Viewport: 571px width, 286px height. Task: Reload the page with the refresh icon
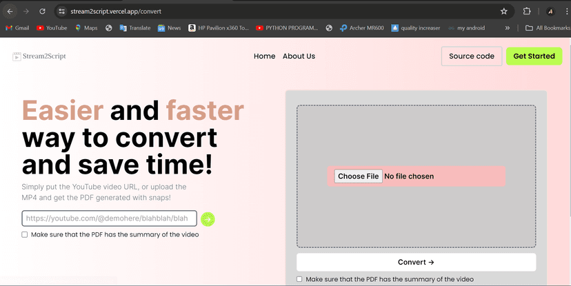(x=42, y=11)
